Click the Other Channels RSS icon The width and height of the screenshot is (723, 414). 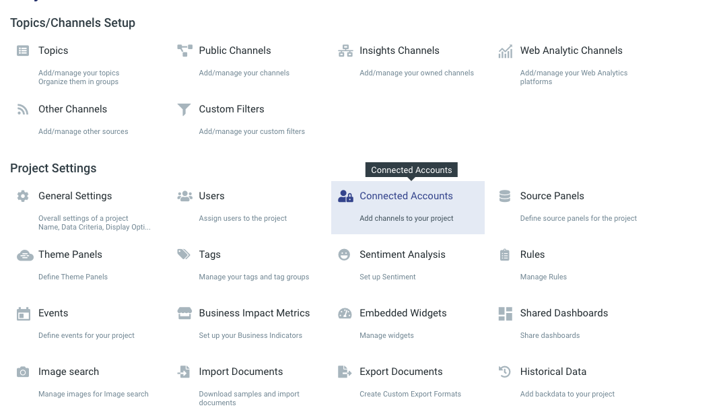(23, 109)
